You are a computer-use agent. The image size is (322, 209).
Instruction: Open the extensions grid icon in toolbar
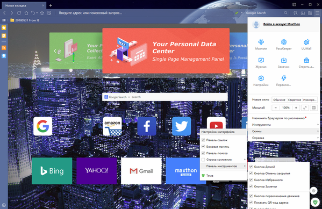pos(310,13)
